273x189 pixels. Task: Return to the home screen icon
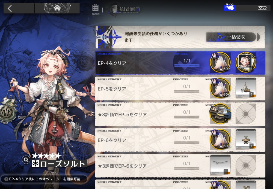(x=57, y=8)
